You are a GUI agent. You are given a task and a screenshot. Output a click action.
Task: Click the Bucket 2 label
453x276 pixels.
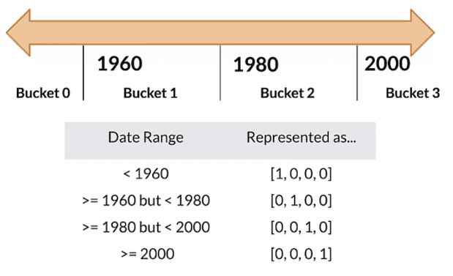[288, 93]
